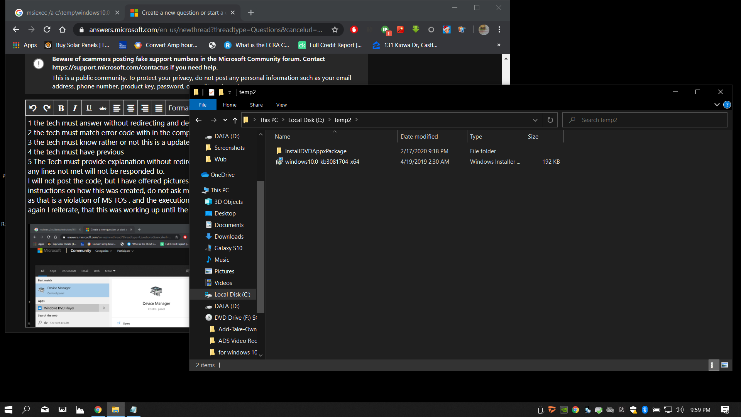Show more bookmarks with the chevron
This screenshot has height=417, width=741.
coord(499,45)
